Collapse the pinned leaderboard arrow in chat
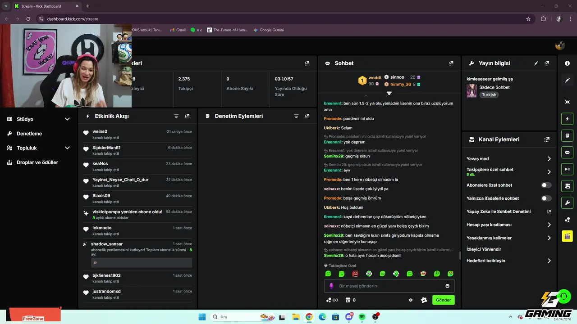Screen dimensions: 577x324 389,93
